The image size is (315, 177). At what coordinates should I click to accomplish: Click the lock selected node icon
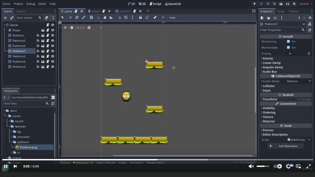pos(140,18)
